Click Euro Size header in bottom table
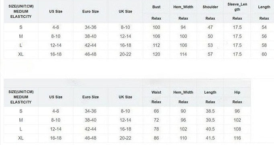The width and height of the screenshot is (274, 145). tap(90, 97)
